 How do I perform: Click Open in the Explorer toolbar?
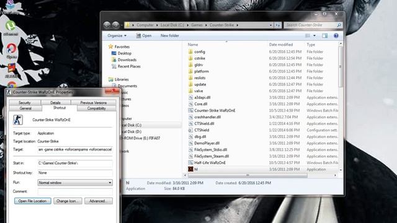coord(144,36)
